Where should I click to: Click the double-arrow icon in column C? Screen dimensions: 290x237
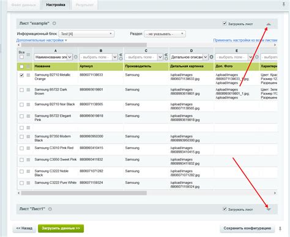pyautogui.click(x=166, y=54)
